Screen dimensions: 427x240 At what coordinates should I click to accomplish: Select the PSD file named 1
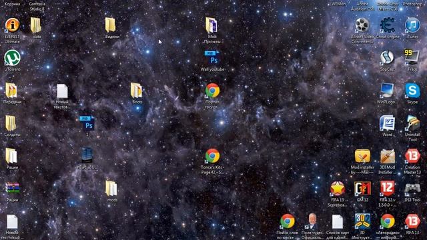click(x=87, y=123)
